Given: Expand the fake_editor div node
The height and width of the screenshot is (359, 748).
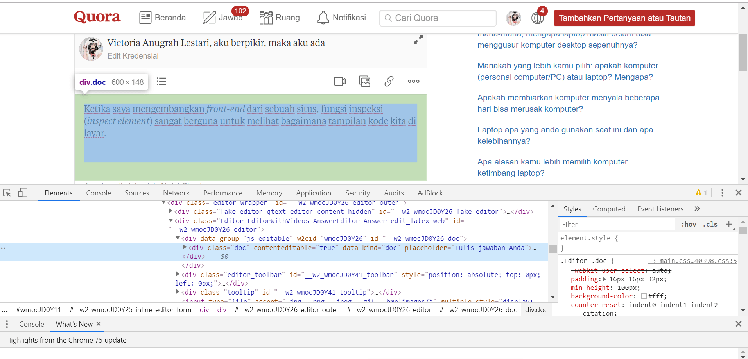Looking at the screenshot, I should 171,211.
